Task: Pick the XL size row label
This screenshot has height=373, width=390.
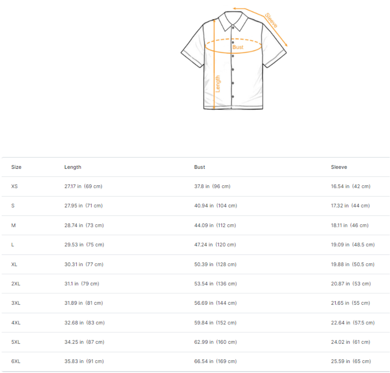Action: pyautogui.click(x=14, y=264)
